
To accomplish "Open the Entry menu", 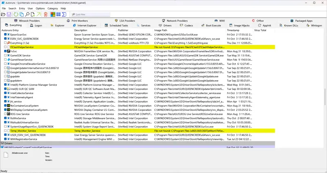I will point(22,8).
